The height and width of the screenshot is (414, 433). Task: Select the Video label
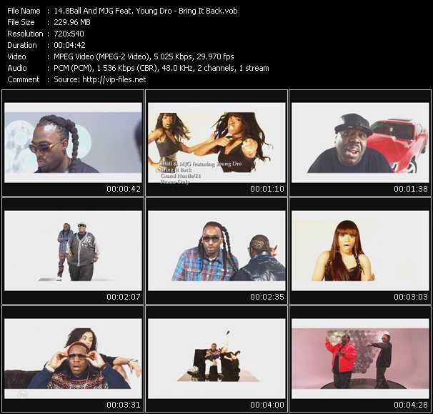(16, 56)
